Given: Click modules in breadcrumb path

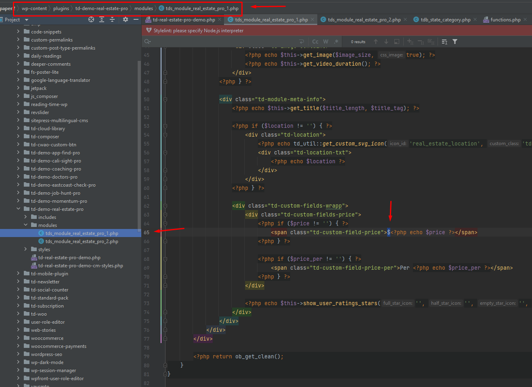Looking at the screenshot, I should click(x=144, y=8).
